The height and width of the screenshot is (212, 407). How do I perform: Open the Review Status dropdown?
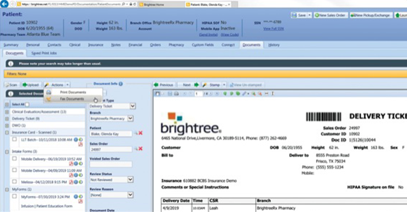(130, 180)
